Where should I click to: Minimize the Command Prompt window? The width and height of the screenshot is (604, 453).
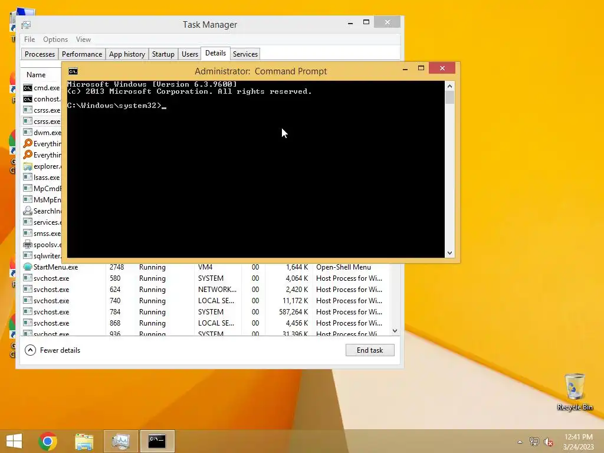click(405, 68)
